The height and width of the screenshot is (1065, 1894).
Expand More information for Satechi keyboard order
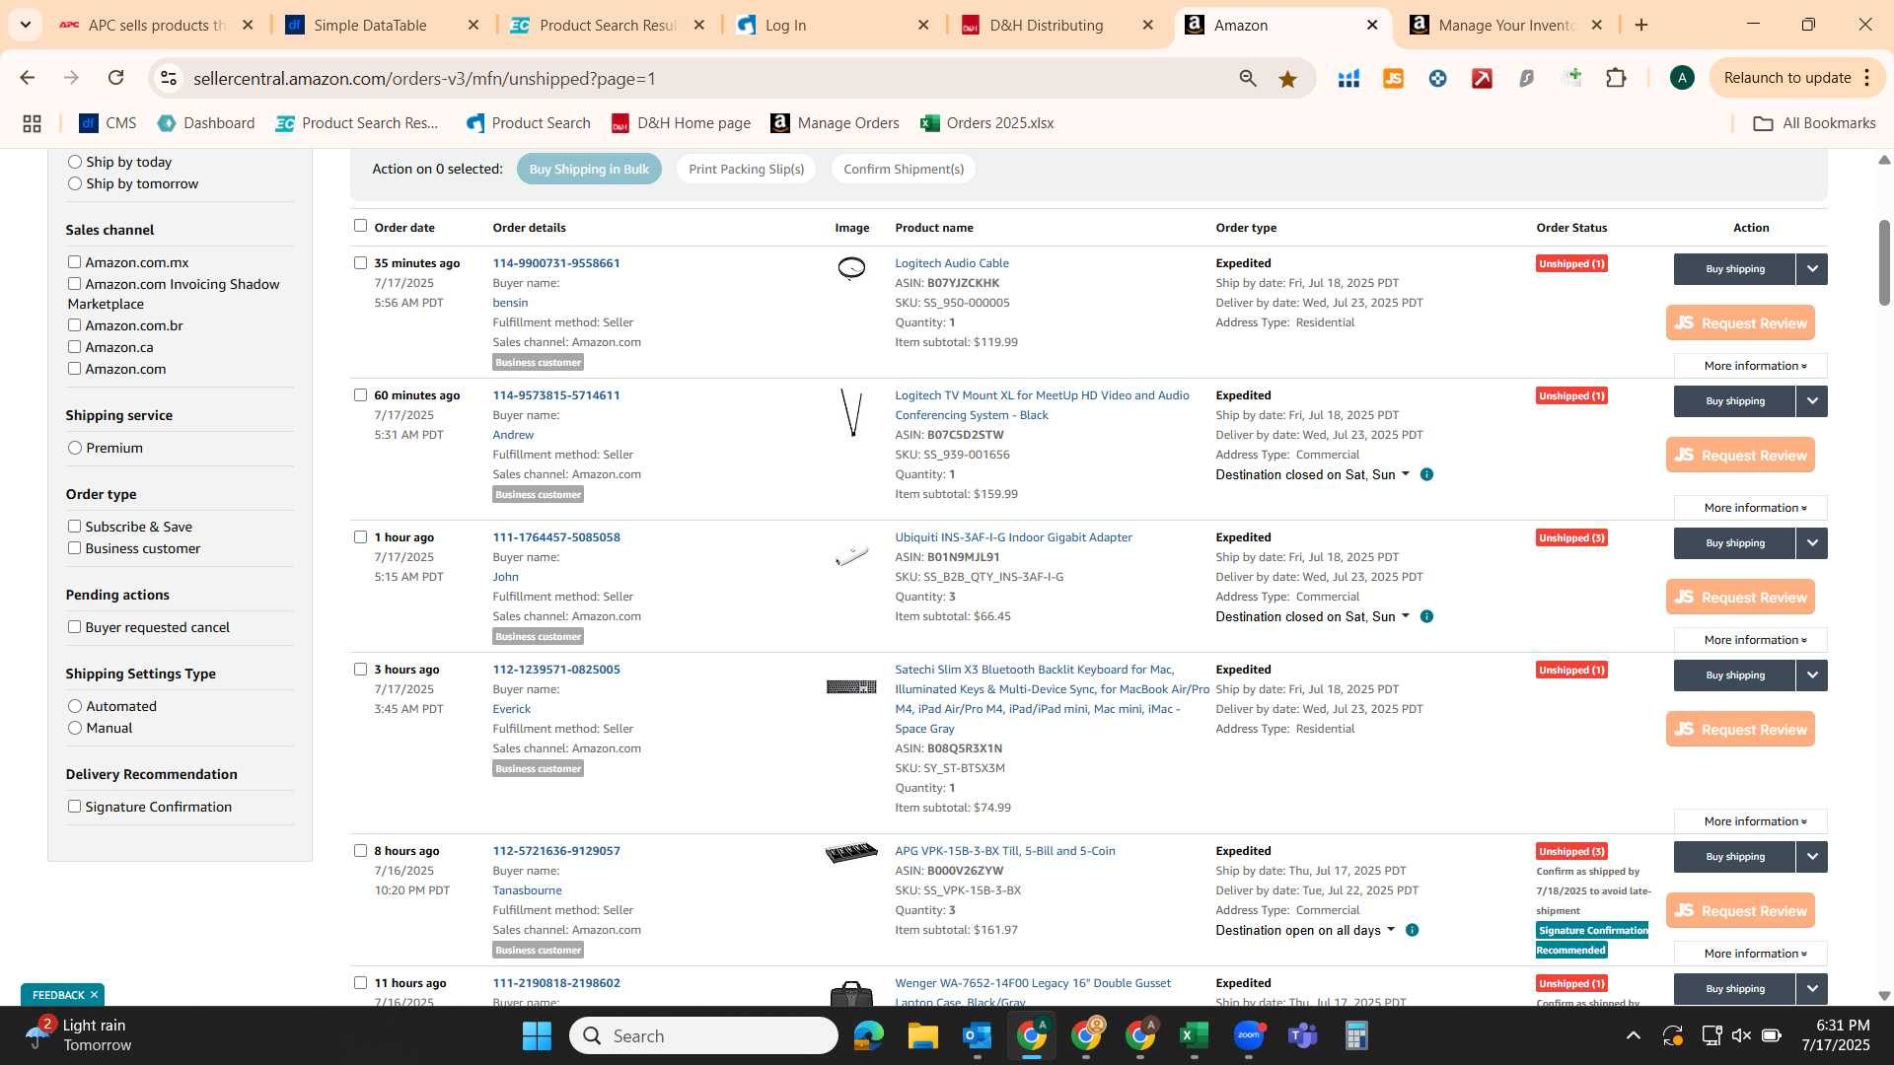(x=1751, y=821)
